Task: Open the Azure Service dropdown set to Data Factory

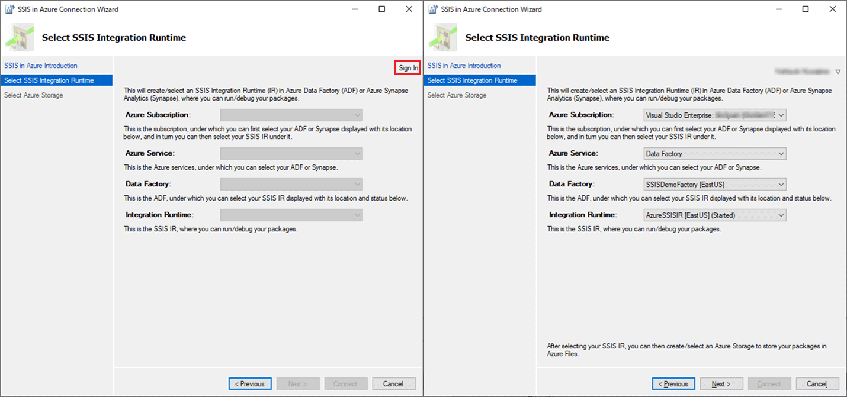Action: [x=781, y=154]
